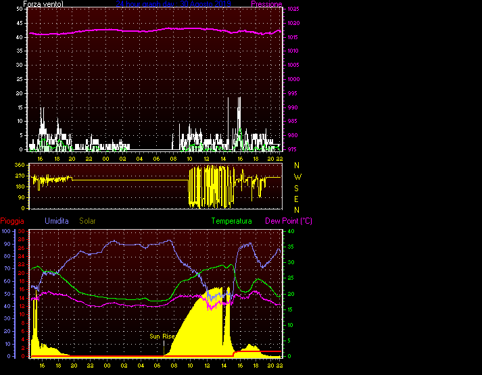Screen dimensions: 482x375
Task: Select the 'Solar' legend label
Action: pyautogui.click(x=87, y=221)
